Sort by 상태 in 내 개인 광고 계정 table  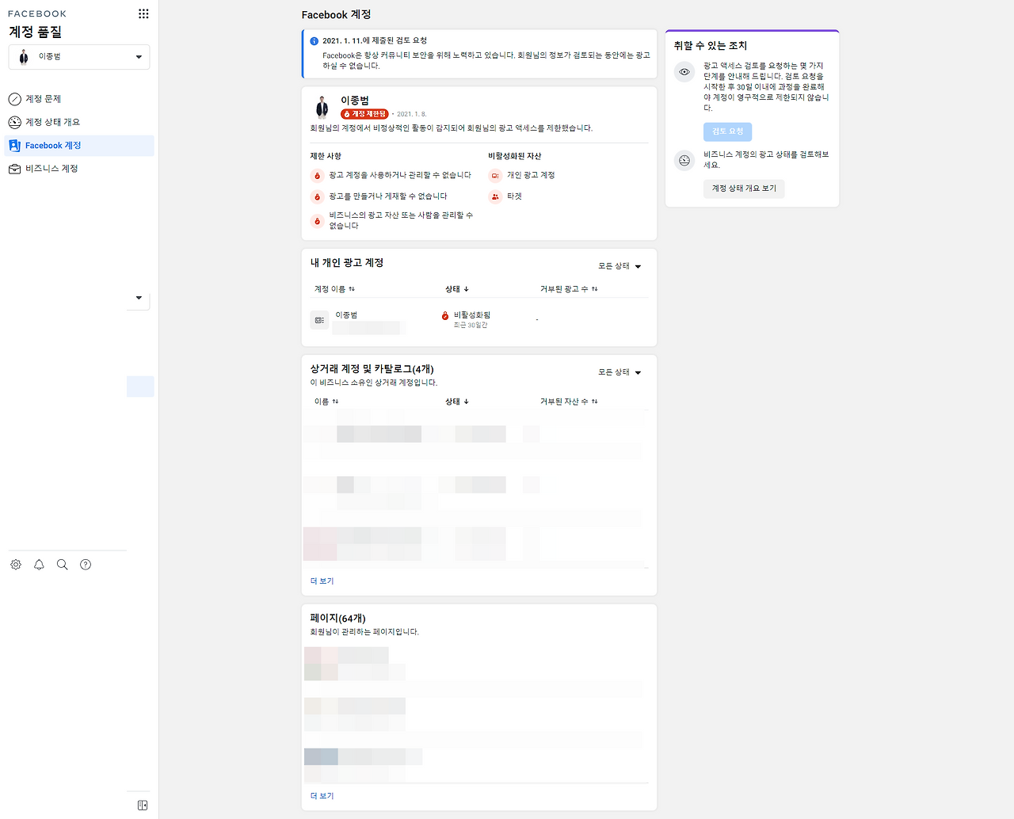(x=457, y=289)
